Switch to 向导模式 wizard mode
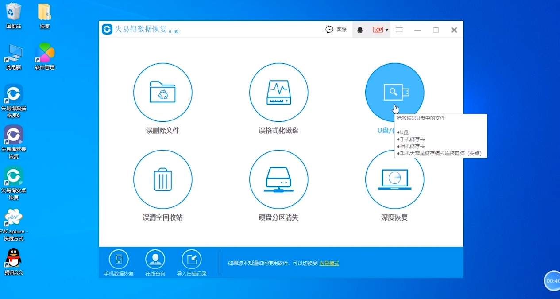Screen dimensions: 560x299 coord(329,263)
